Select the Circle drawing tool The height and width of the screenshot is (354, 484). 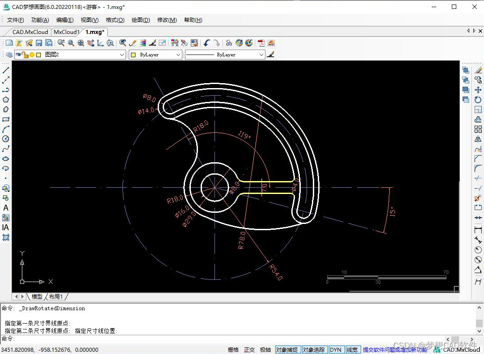tap(5, 139)
